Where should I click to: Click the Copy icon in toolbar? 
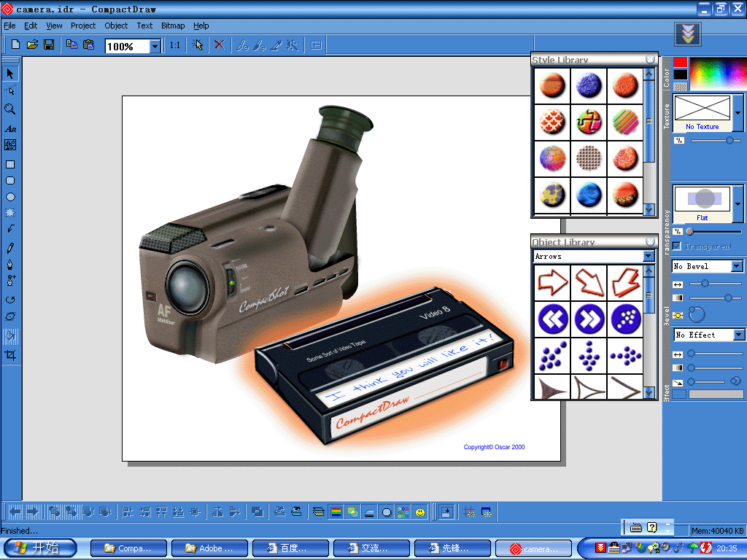pos(72,44)
